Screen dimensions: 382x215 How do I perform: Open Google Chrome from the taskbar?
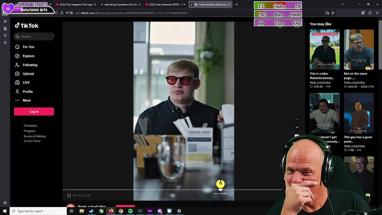coord(121,211)
